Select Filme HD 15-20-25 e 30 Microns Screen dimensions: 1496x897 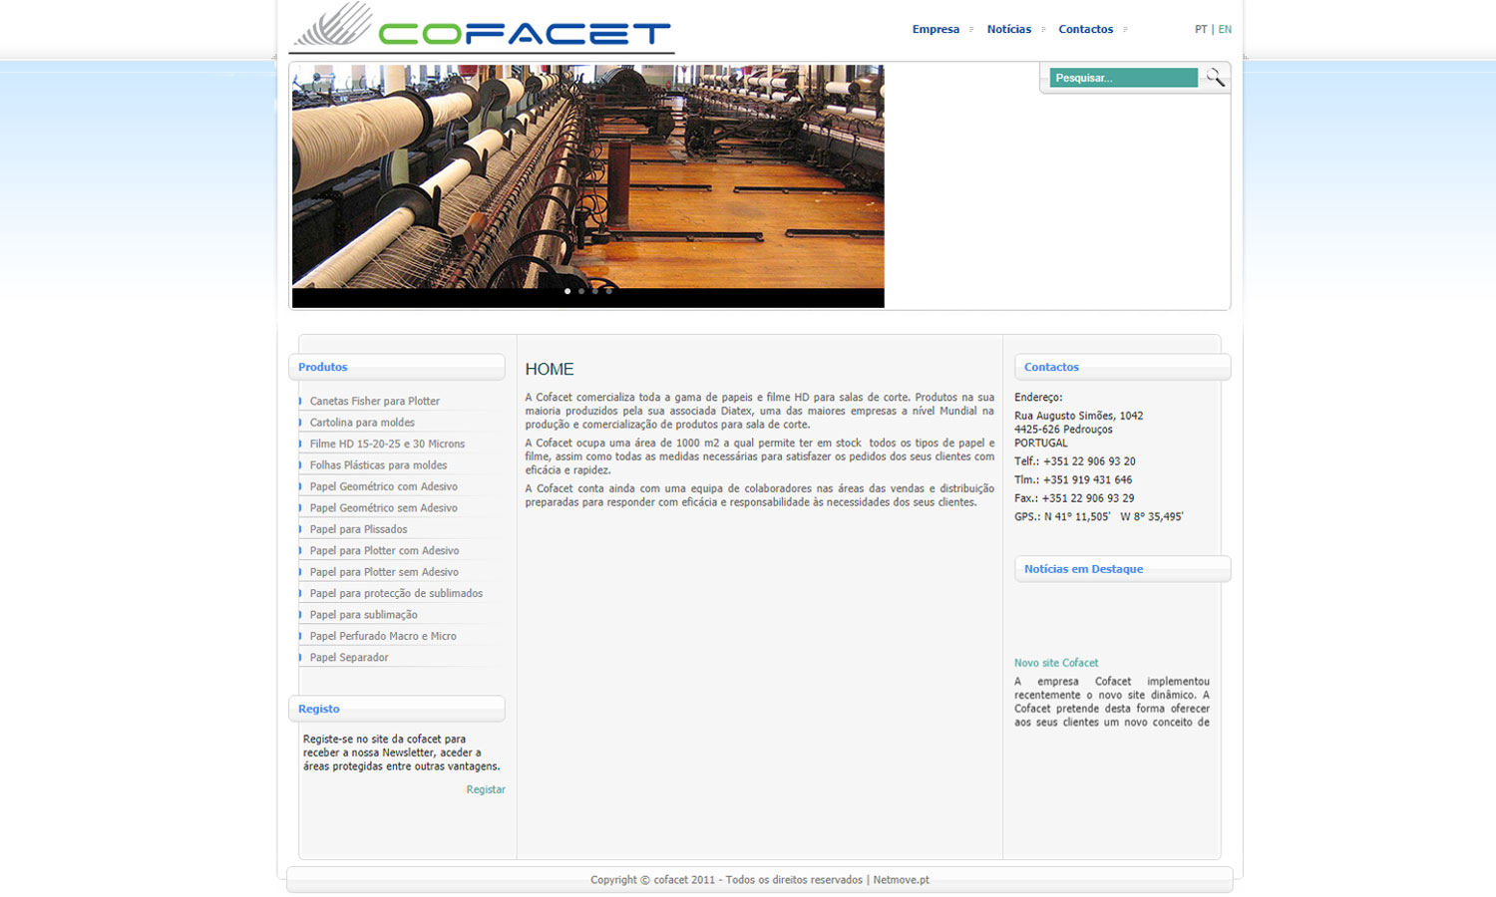click(x=387, y=445)
